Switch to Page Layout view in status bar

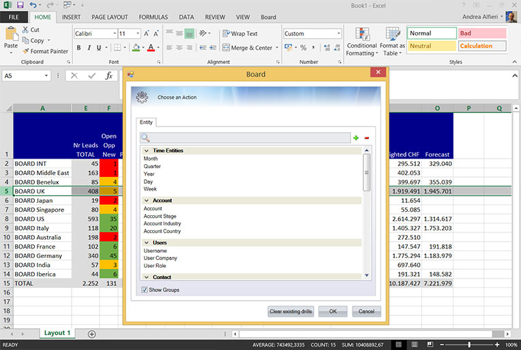[415, 345]
